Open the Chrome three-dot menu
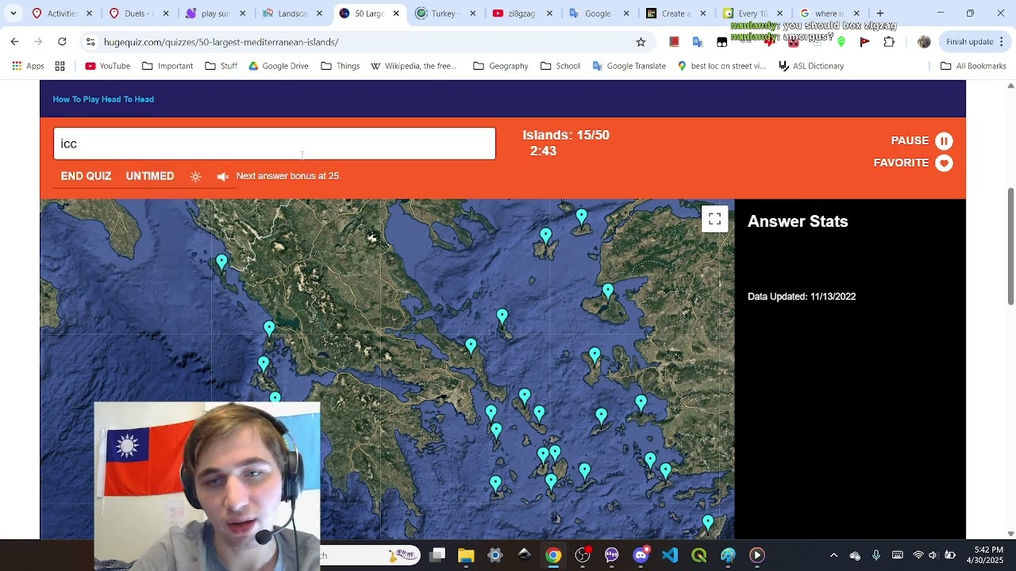Viewport: 1016px width, 571px height. tap(1002, 42)
